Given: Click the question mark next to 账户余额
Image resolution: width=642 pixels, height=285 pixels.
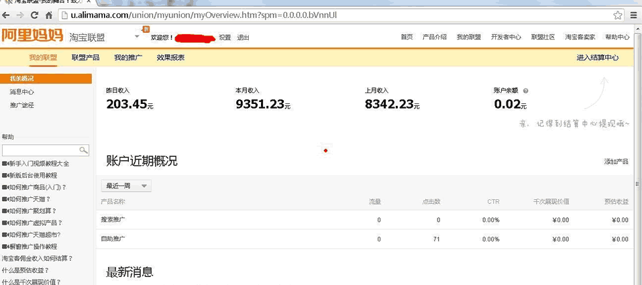Looking at the screenshot, I should 526,91.
